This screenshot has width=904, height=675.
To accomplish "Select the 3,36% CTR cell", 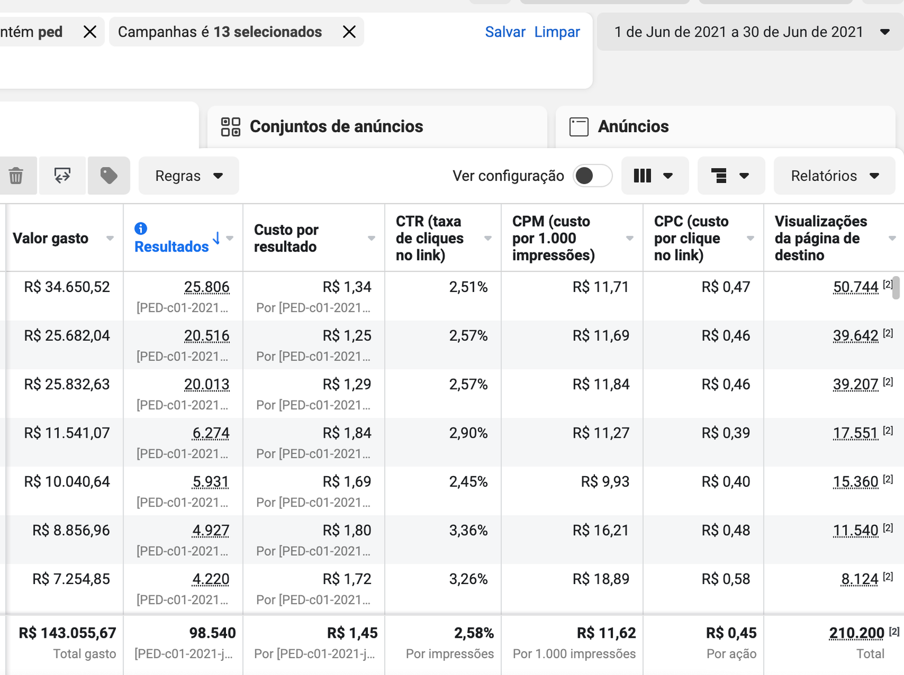I will (468, 530).
